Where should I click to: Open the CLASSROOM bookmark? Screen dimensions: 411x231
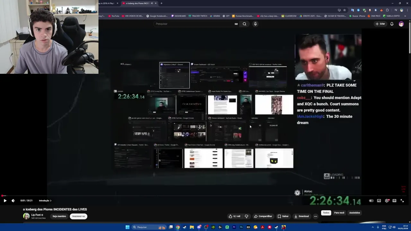point(289,16)
